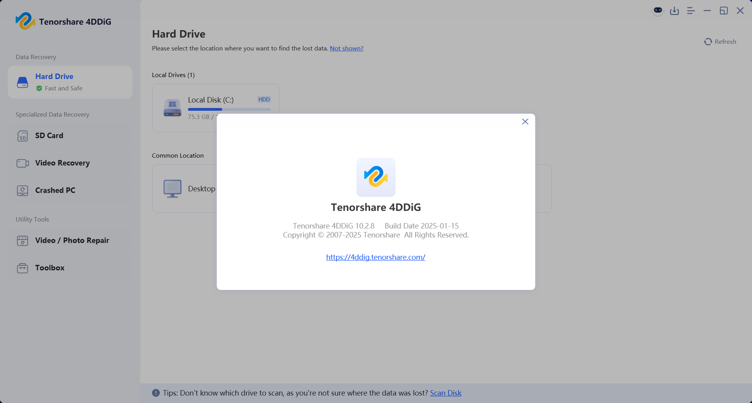The height and width of the screenshot is (403, 752).
Task: Click the Toolbox briefcase icon
Action: click(23, 268)
